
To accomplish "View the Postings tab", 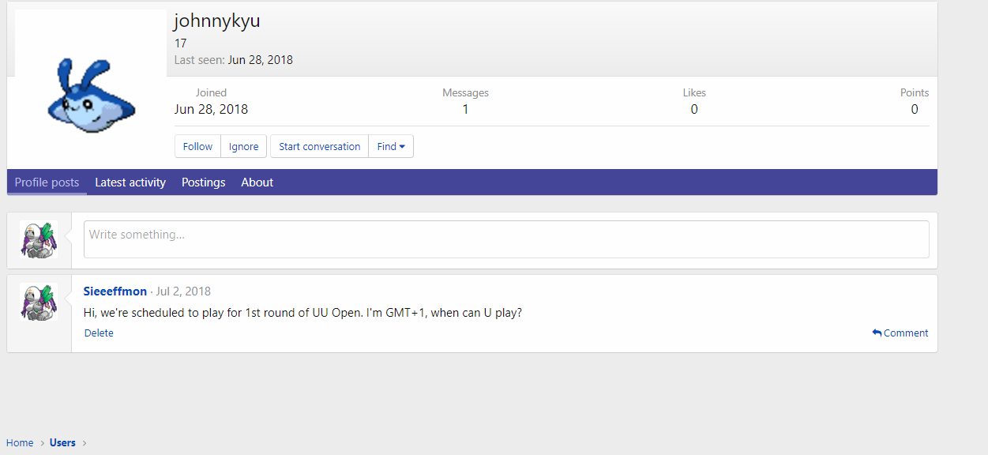I will tap(204, 182).
